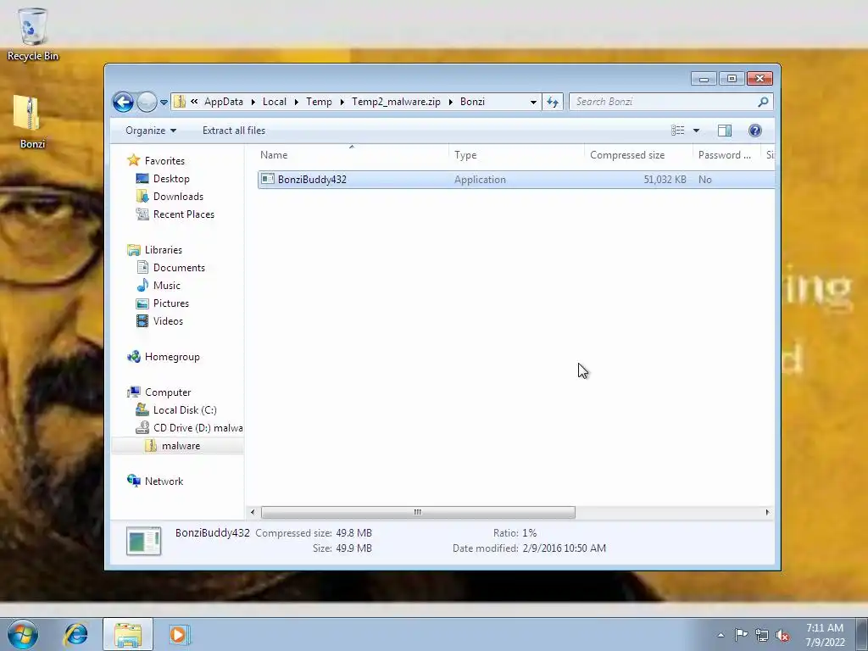This screenshot has width=868, height=651.
Task: Change your view icon button
Action: [x=677, y=130]
